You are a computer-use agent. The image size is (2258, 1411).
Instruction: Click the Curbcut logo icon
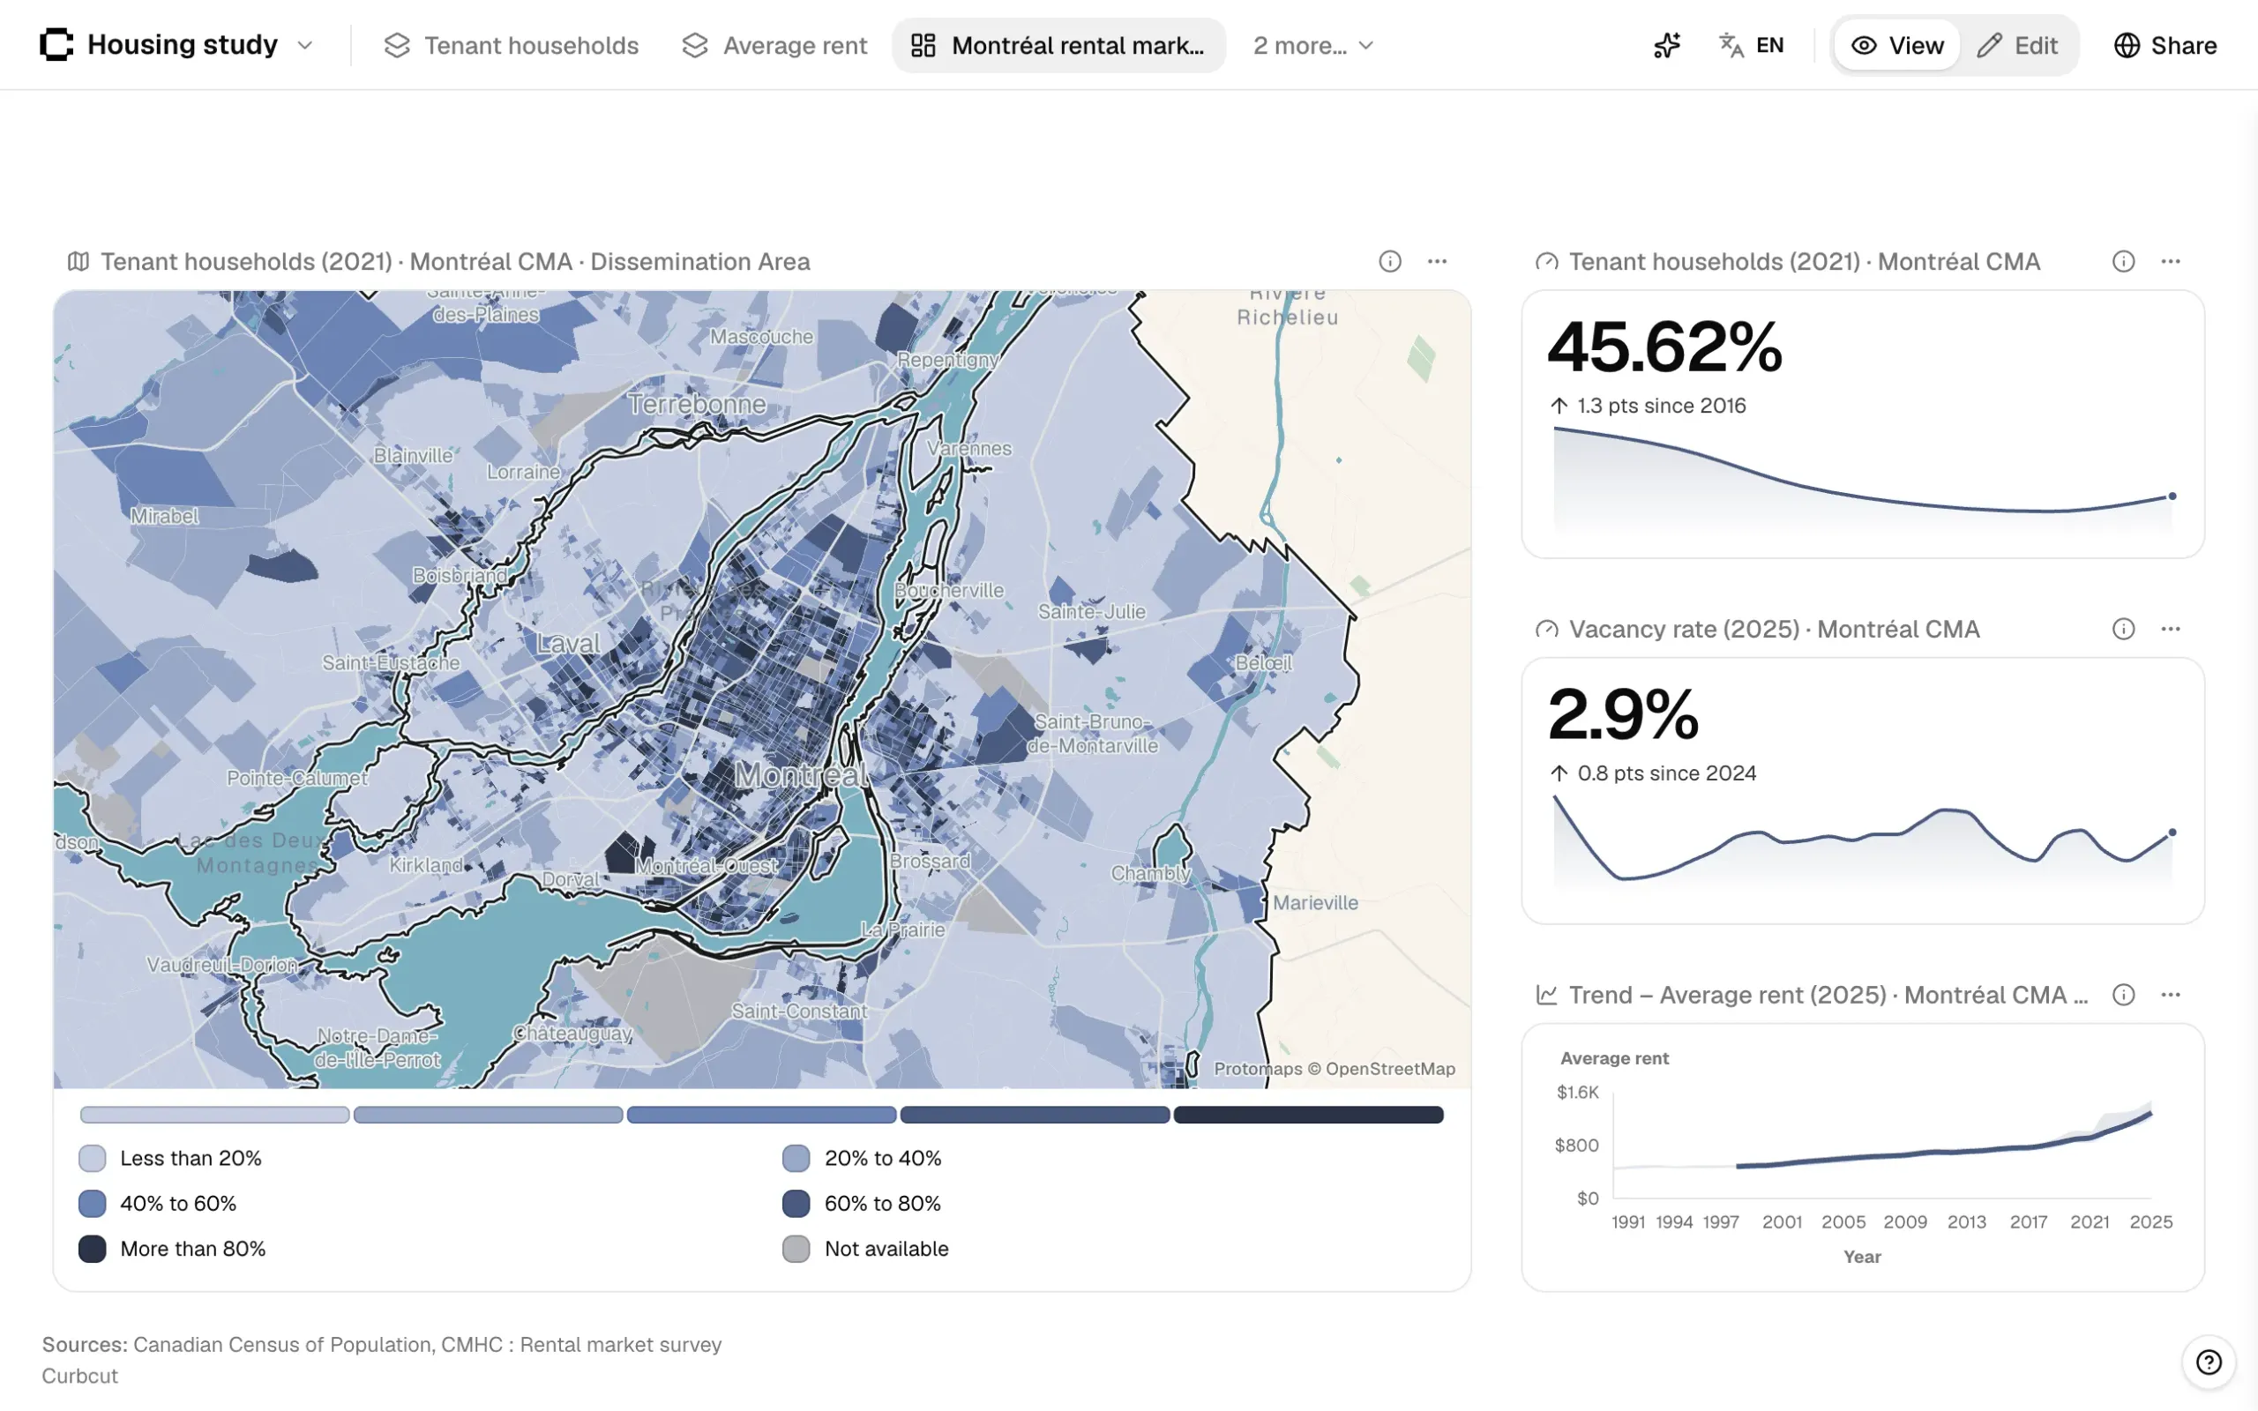tap(56, 45)
